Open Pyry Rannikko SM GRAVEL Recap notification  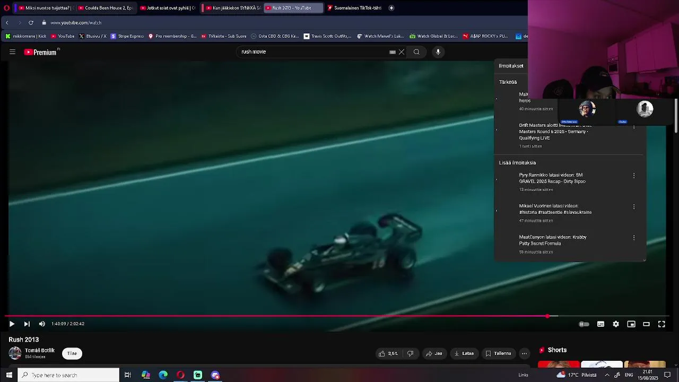[552, 182]
